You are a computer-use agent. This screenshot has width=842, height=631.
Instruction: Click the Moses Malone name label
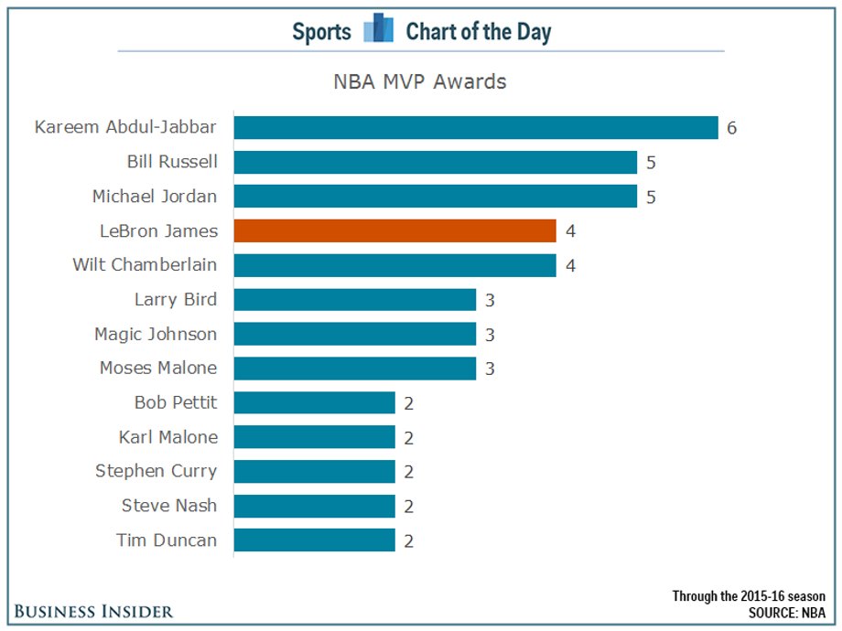[158, 368]
